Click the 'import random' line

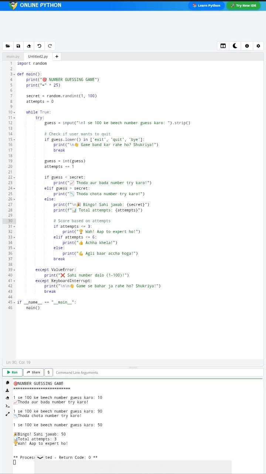(x=32, y=63)
